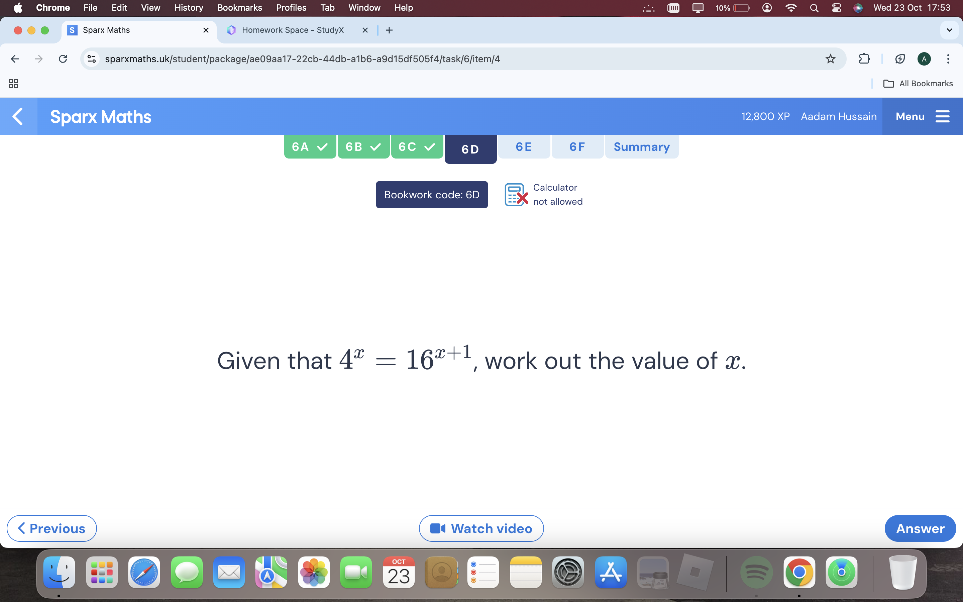The height and width of the screenshot is (602, 963).
Task: Click the Sparx Maths favicon tab icon
Action: 72,30
